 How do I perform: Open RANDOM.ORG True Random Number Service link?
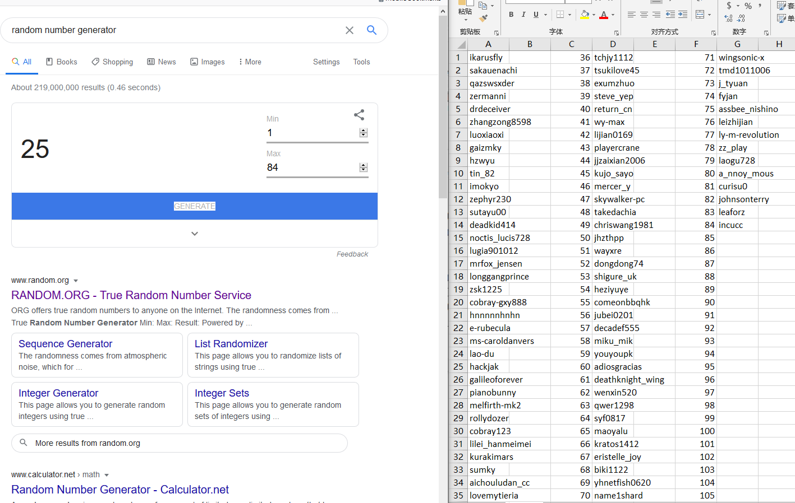pos(131,295)
